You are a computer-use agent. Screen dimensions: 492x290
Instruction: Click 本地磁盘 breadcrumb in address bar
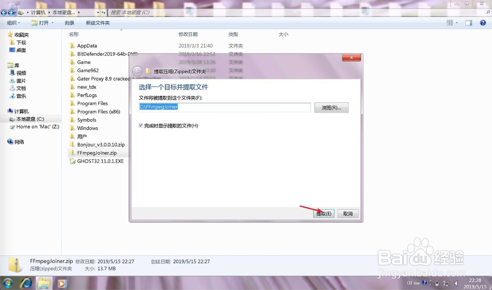click(x=63, y=13)
